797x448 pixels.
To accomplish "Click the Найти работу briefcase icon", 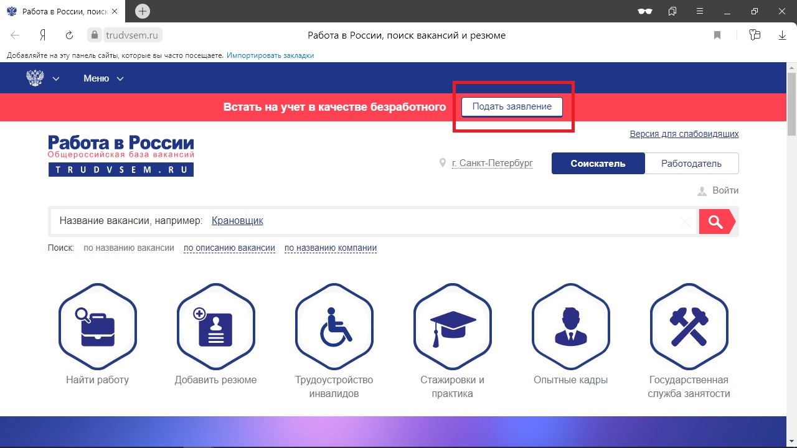I will (x=97, y=327).
